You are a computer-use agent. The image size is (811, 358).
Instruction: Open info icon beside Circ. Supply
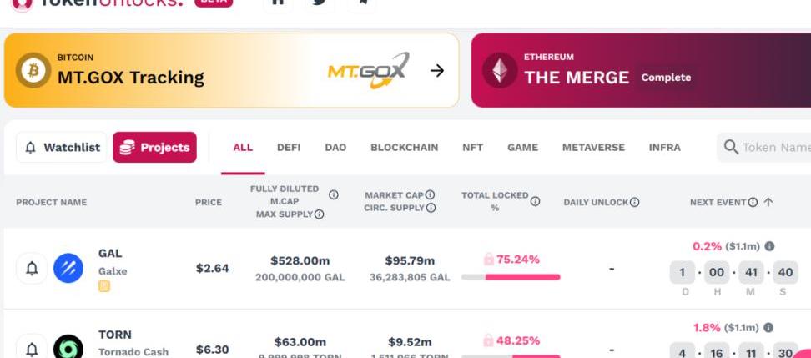431,208
